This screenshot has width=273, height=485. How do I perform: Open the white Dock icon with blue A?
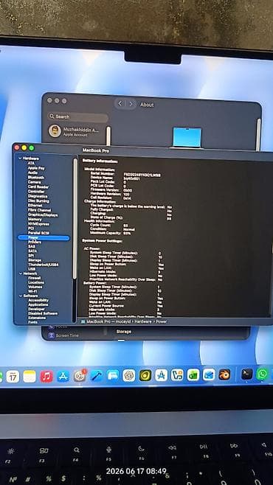(161, 375)
